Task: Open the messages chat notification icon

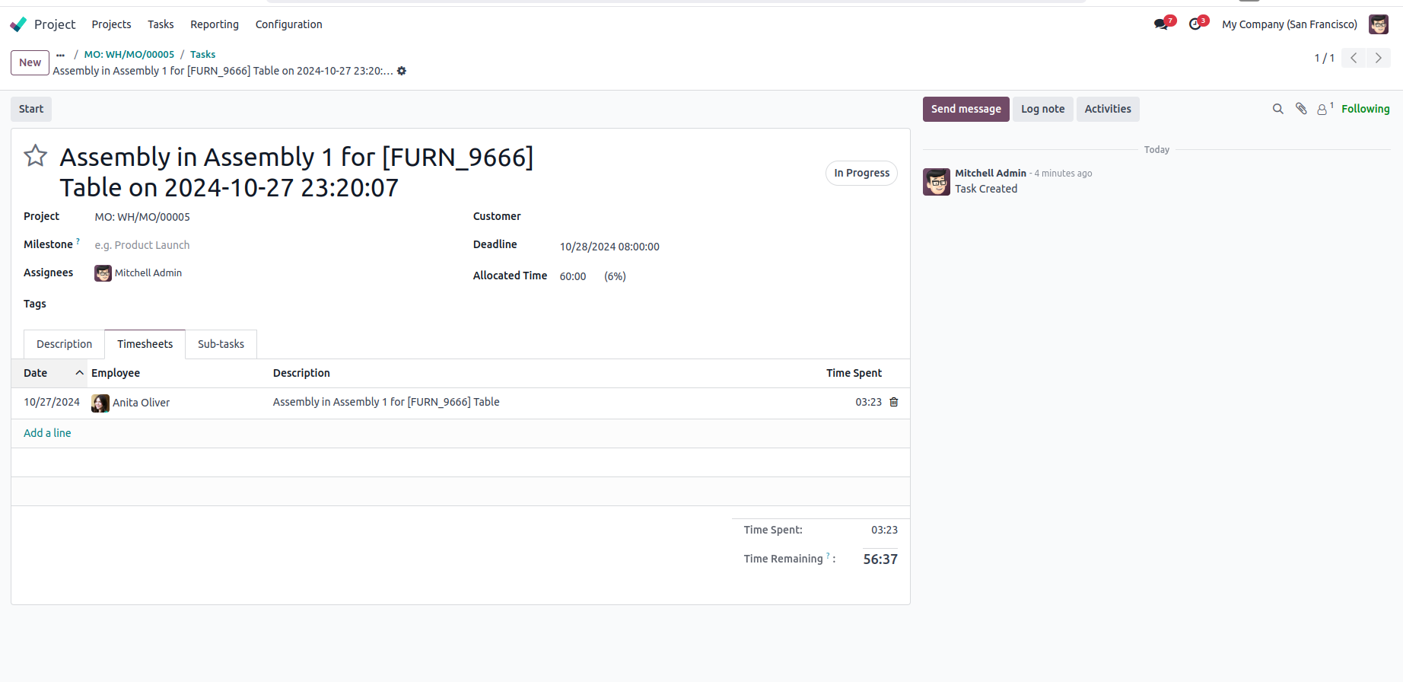Action: [1161, 24]
